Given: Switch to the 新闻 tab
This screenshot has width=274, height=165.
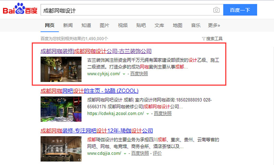Looking at the screenshot, I should tap(68, 25).
